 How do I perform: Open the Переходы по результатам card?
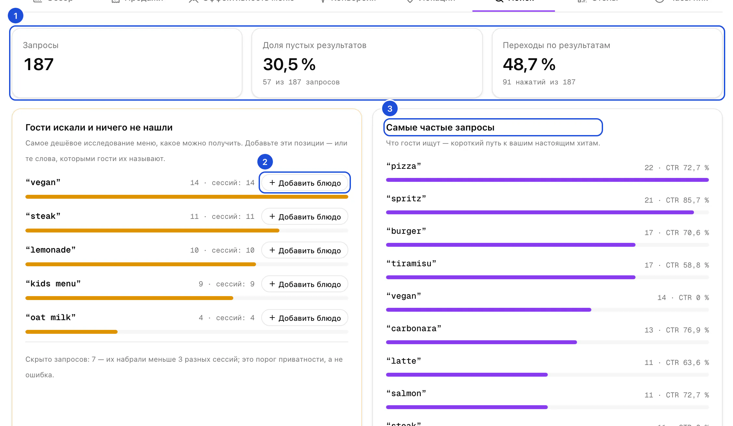pos(607,63)
